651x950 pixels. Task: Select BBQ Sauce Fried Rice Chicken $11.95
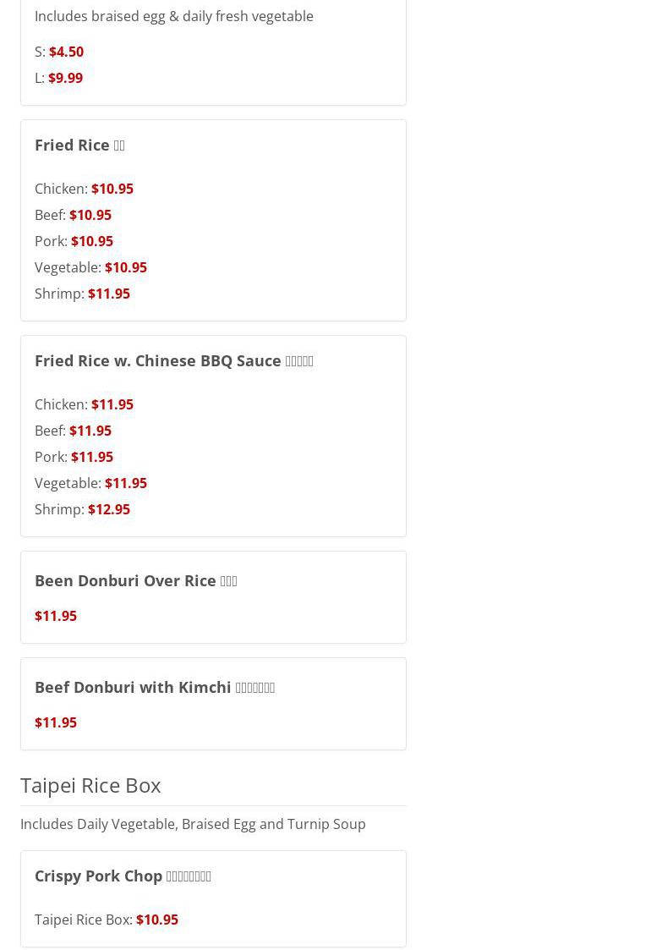tap(112, 404)
